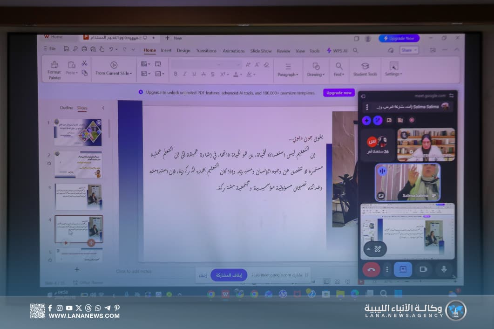Click the blue Stop sharing button
The width and height of the screenshot is (494, 329).
click(x=229, y=275)
